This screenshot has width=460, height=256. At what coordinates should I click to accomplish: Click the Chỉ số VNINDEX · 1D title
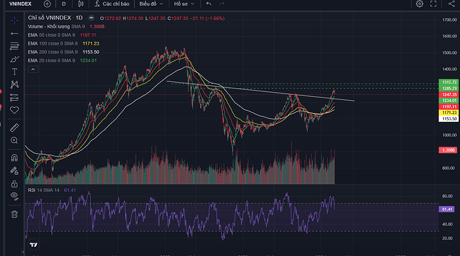55,18
